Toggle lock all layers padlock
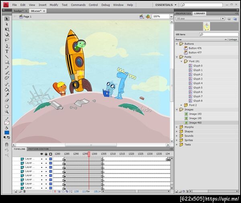This screenshot has height=203, width=241. tap(46, 154)
